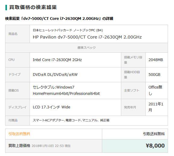Click the 2011年1月 release date value
The width and height of the screenshot is (174, 156).
click(156, 107)
